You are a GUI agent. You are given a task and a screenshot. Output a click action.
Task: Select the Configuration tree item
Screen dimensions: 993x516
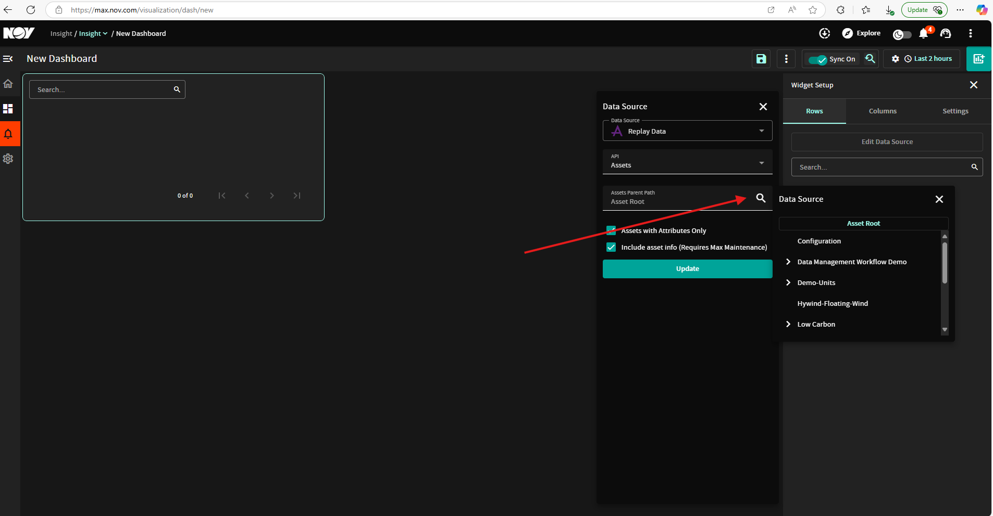(x=819, y=241)
